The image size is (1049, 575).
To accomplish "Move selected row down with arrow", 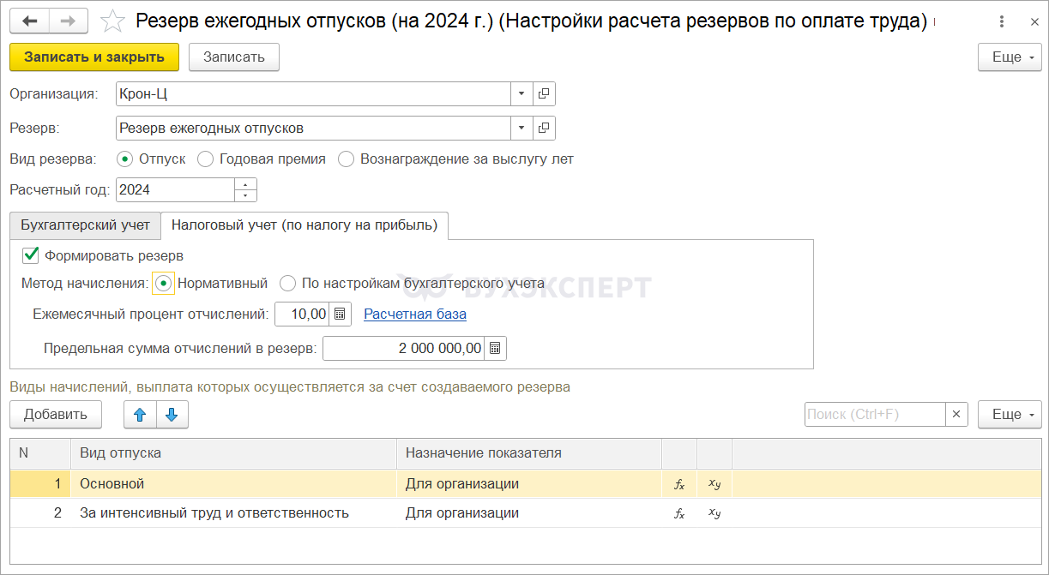I will click(172, 415).
